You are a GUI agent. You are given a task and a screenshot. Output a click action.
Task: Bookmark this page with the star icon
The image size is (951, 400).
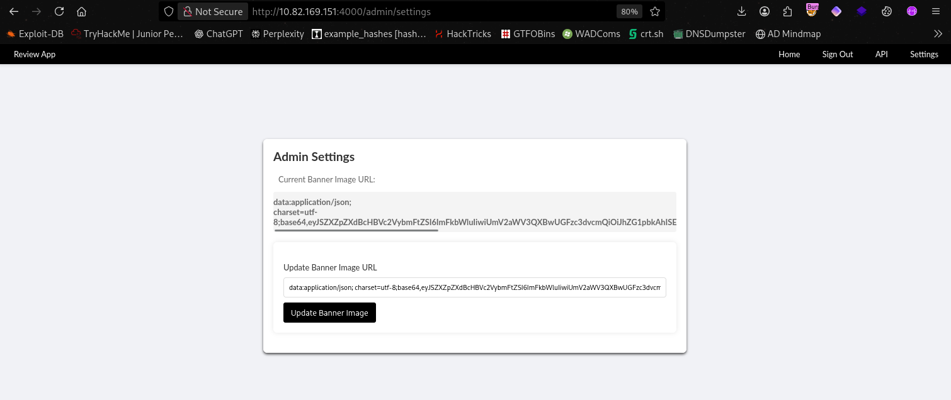pos(655,11)
